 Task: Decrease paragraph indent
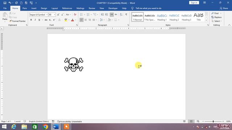tap(102, 14)
